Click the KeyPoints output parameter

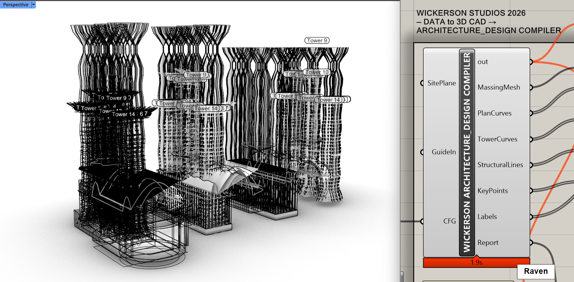tap(493, 191)
